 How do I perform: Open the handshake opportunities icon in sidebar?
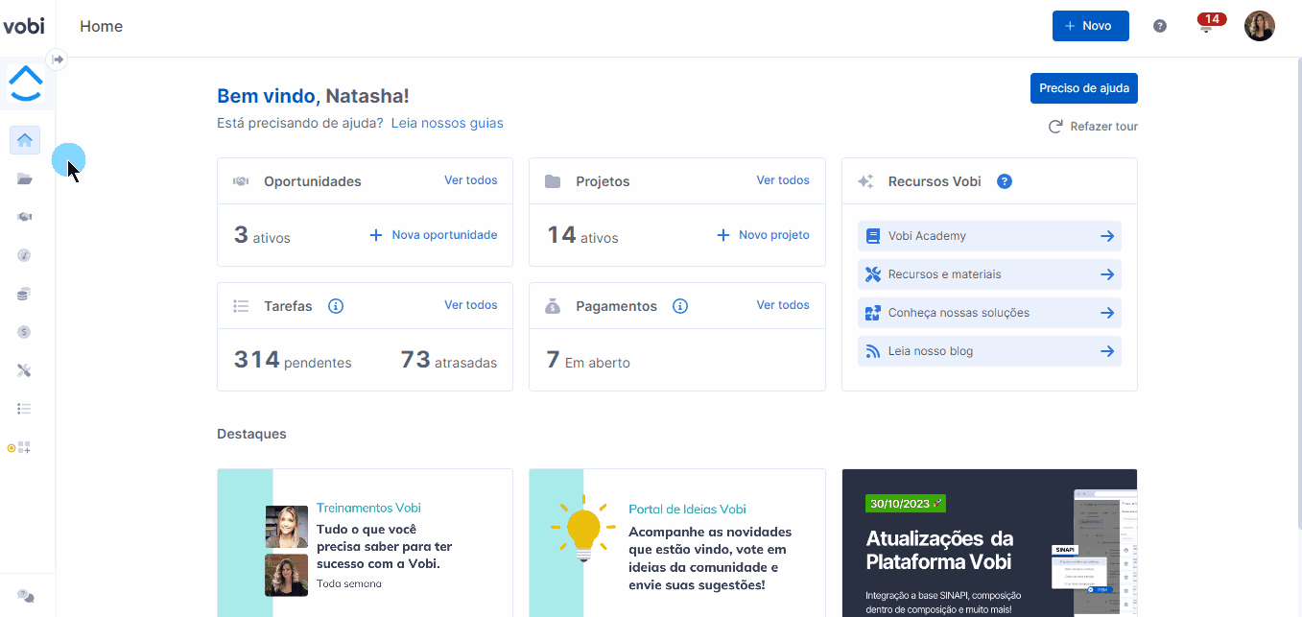[25, 217]
